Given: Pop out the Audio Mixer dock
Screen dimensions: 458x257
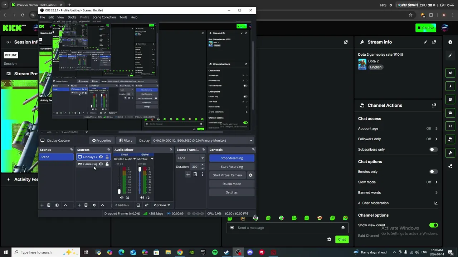Looking at the screenshot, I should point(171,150).
